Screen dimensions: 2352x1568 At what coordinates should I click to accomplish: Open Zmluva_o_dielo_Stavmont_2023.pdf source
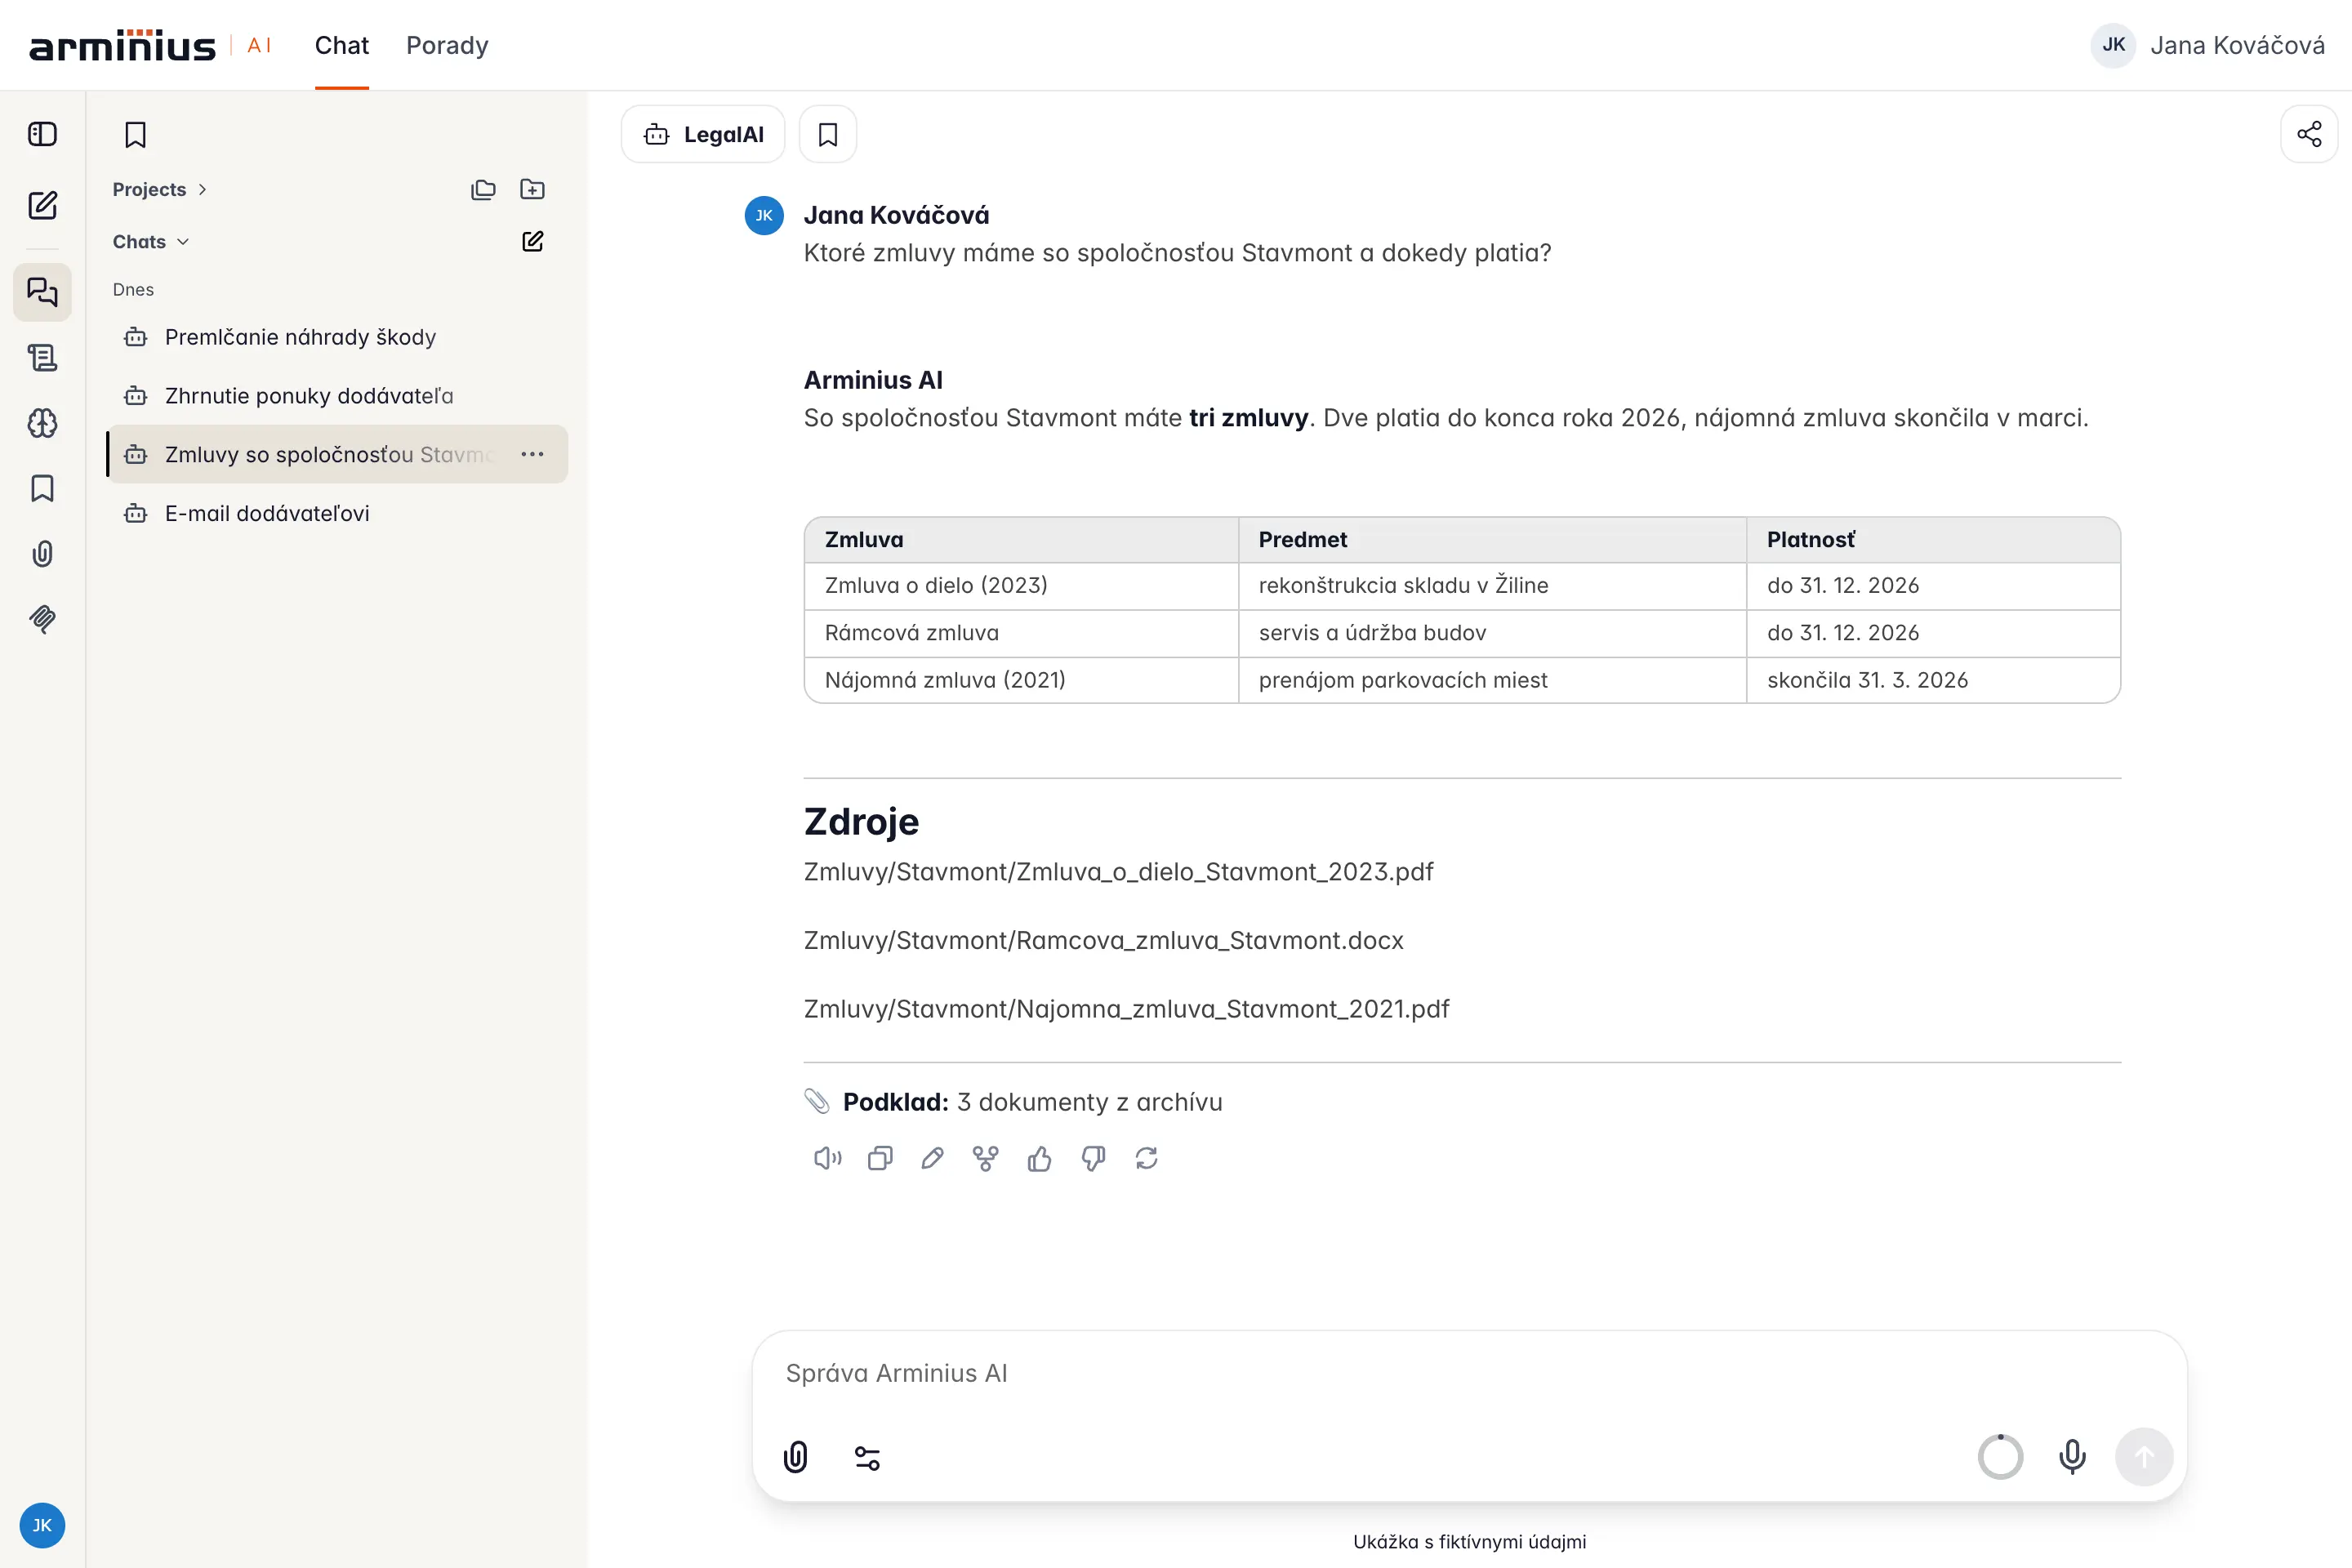(1118, 871)
